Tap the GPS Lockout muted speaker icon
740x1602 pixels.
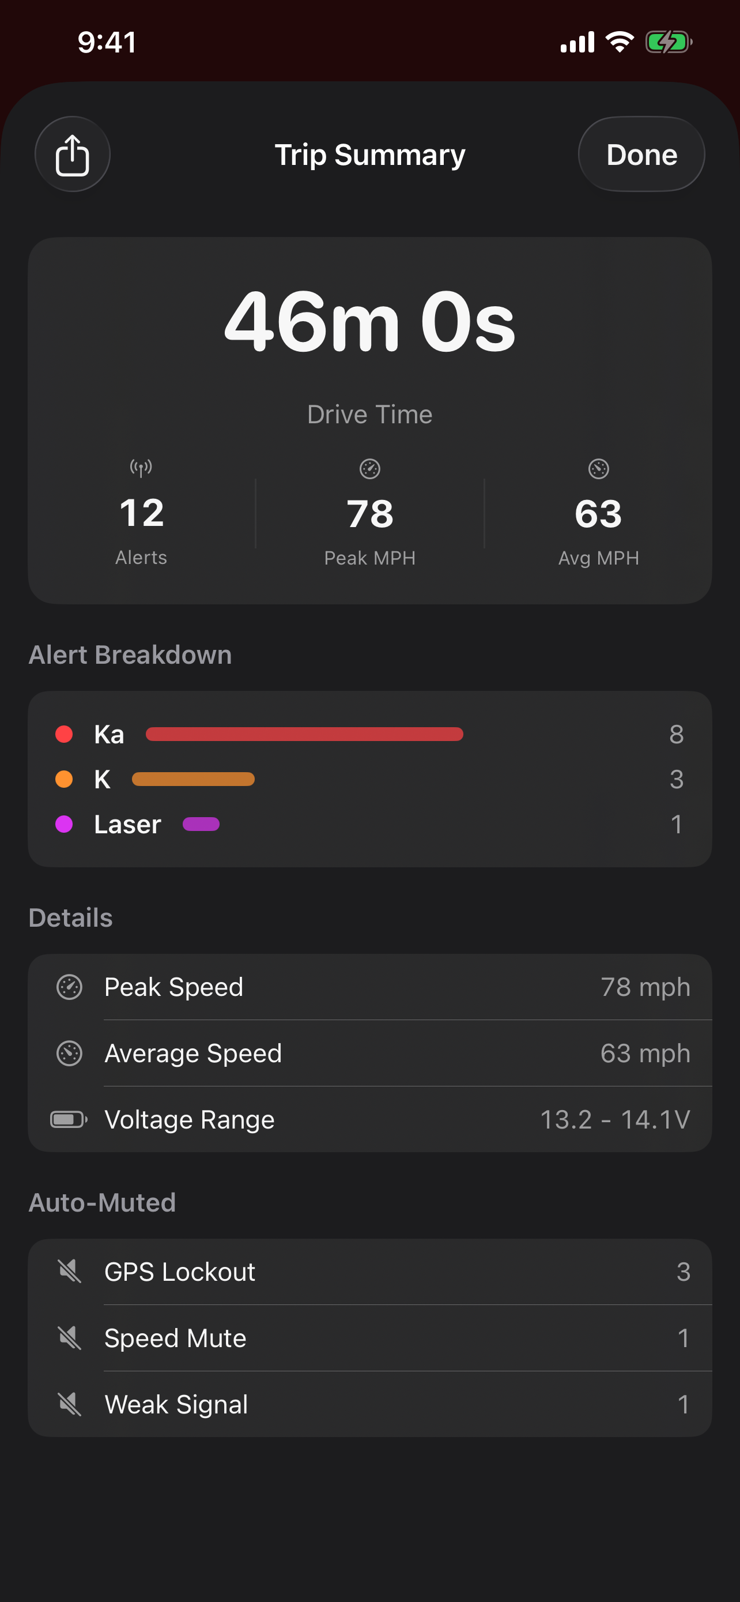pyautogui.click(x=69, y=1271)
